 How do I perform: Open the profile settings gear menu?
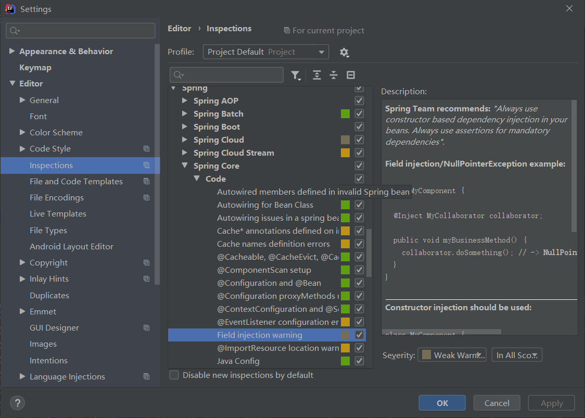pyautogui.click(x=344, y=52)
